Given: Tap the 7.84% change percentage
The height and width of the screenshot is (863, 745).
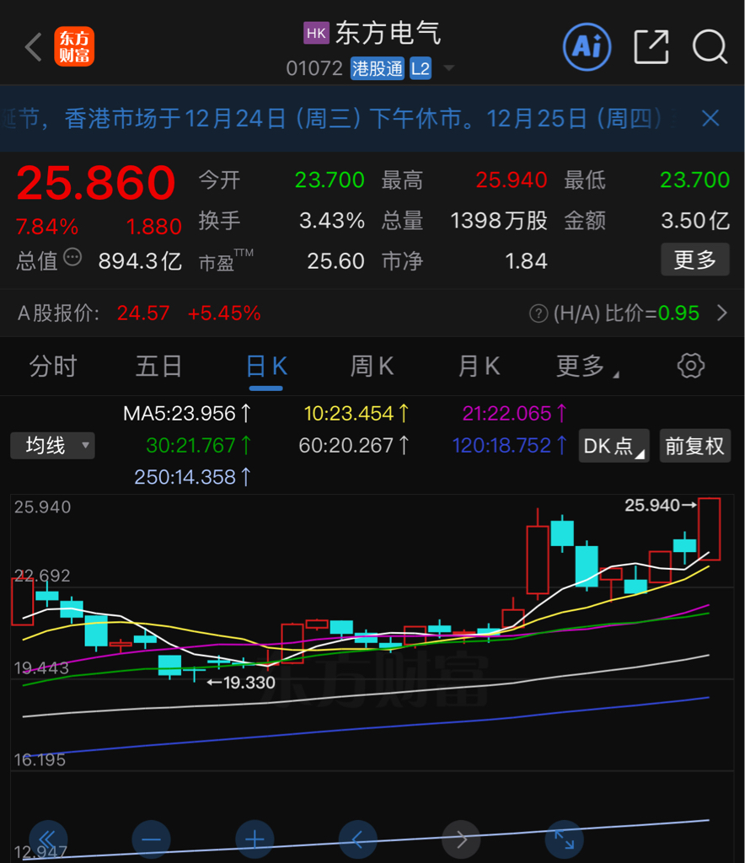Looking at the screenshot, I should click(47, 226).
